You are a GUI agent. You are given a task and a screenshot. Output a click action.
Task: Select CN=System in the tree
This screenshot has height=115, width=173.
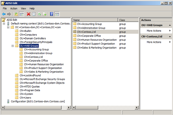tap(26, 94)
